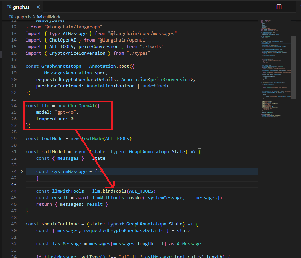Click messages.length on line 52
This screenshot has width=301, height=258.
coord(133,243)
